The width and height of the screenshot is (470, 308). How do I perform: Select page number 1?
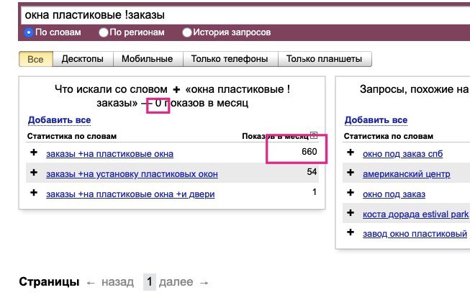click(x=149, y=282)
